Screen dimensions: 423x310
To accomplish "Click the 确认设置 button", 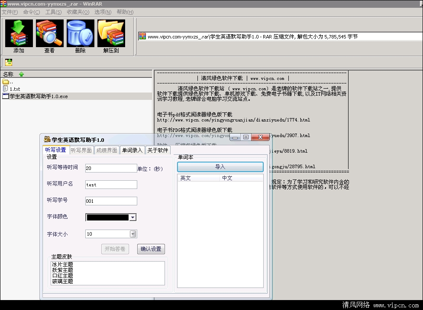I will 151,249.
